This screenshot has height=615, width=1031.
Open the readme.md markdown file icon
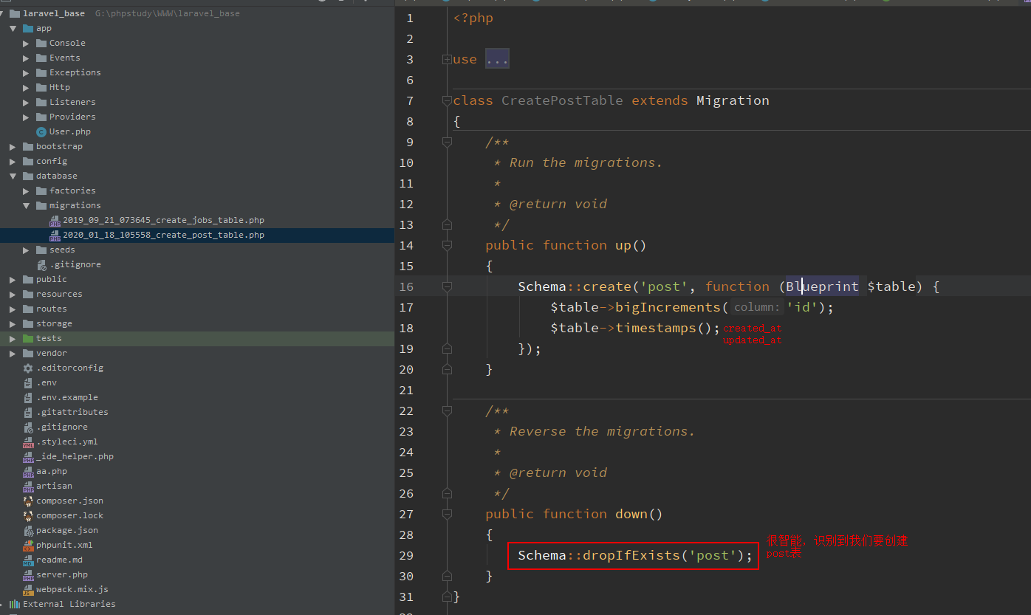(28, 560)
